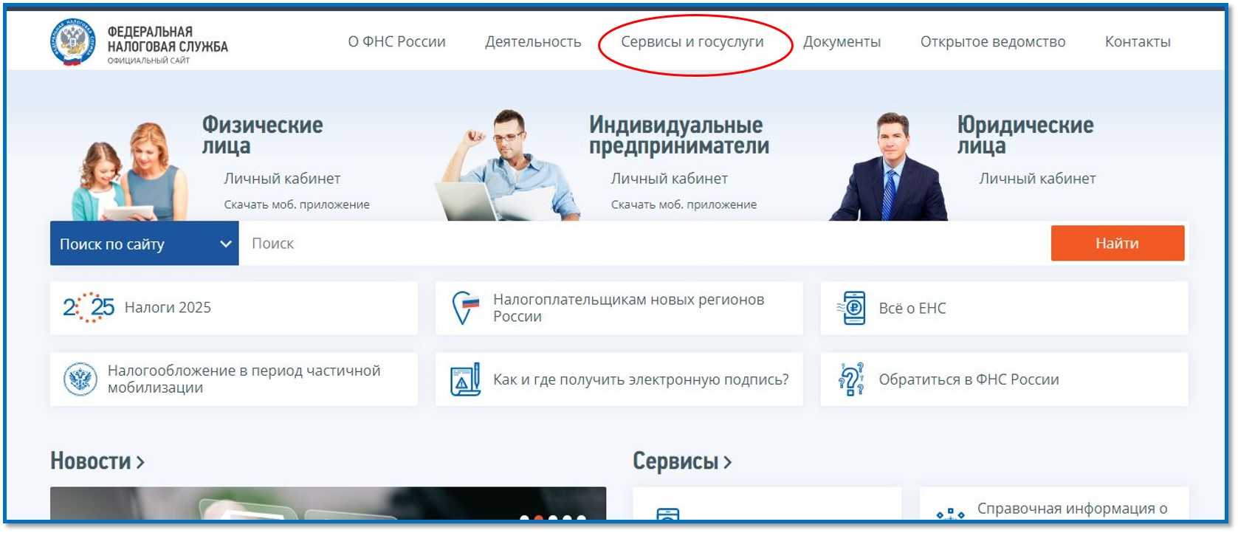Viewport: 1238px width, 533px height.
Task: Open the Сервисы и госуслуги menu
Action: coord(692,42)
